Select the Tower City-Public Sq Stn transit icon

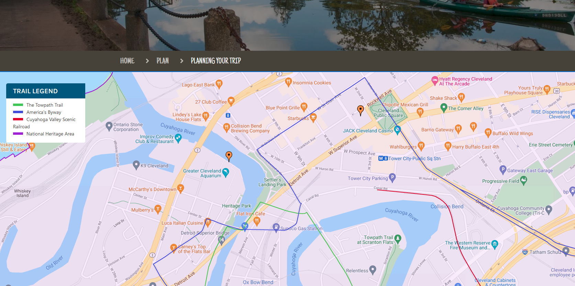pyautogui.click(x=383, y=158)
